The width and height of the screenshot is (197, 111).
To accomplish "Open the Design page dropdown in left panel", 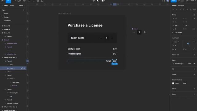I will [22, 6].
